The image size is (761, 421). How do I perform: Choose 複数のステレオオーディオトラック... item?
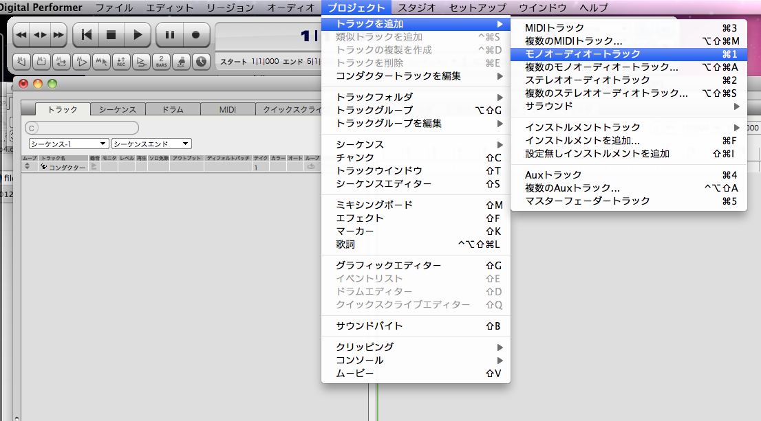pos(628,93)
